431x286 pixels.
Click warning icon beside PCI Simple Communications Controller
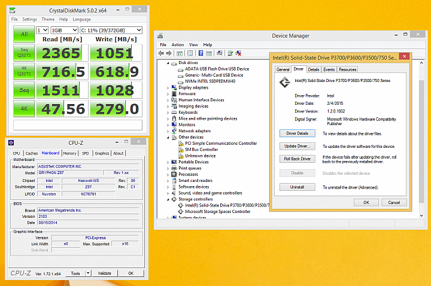(x=181, y=144)
